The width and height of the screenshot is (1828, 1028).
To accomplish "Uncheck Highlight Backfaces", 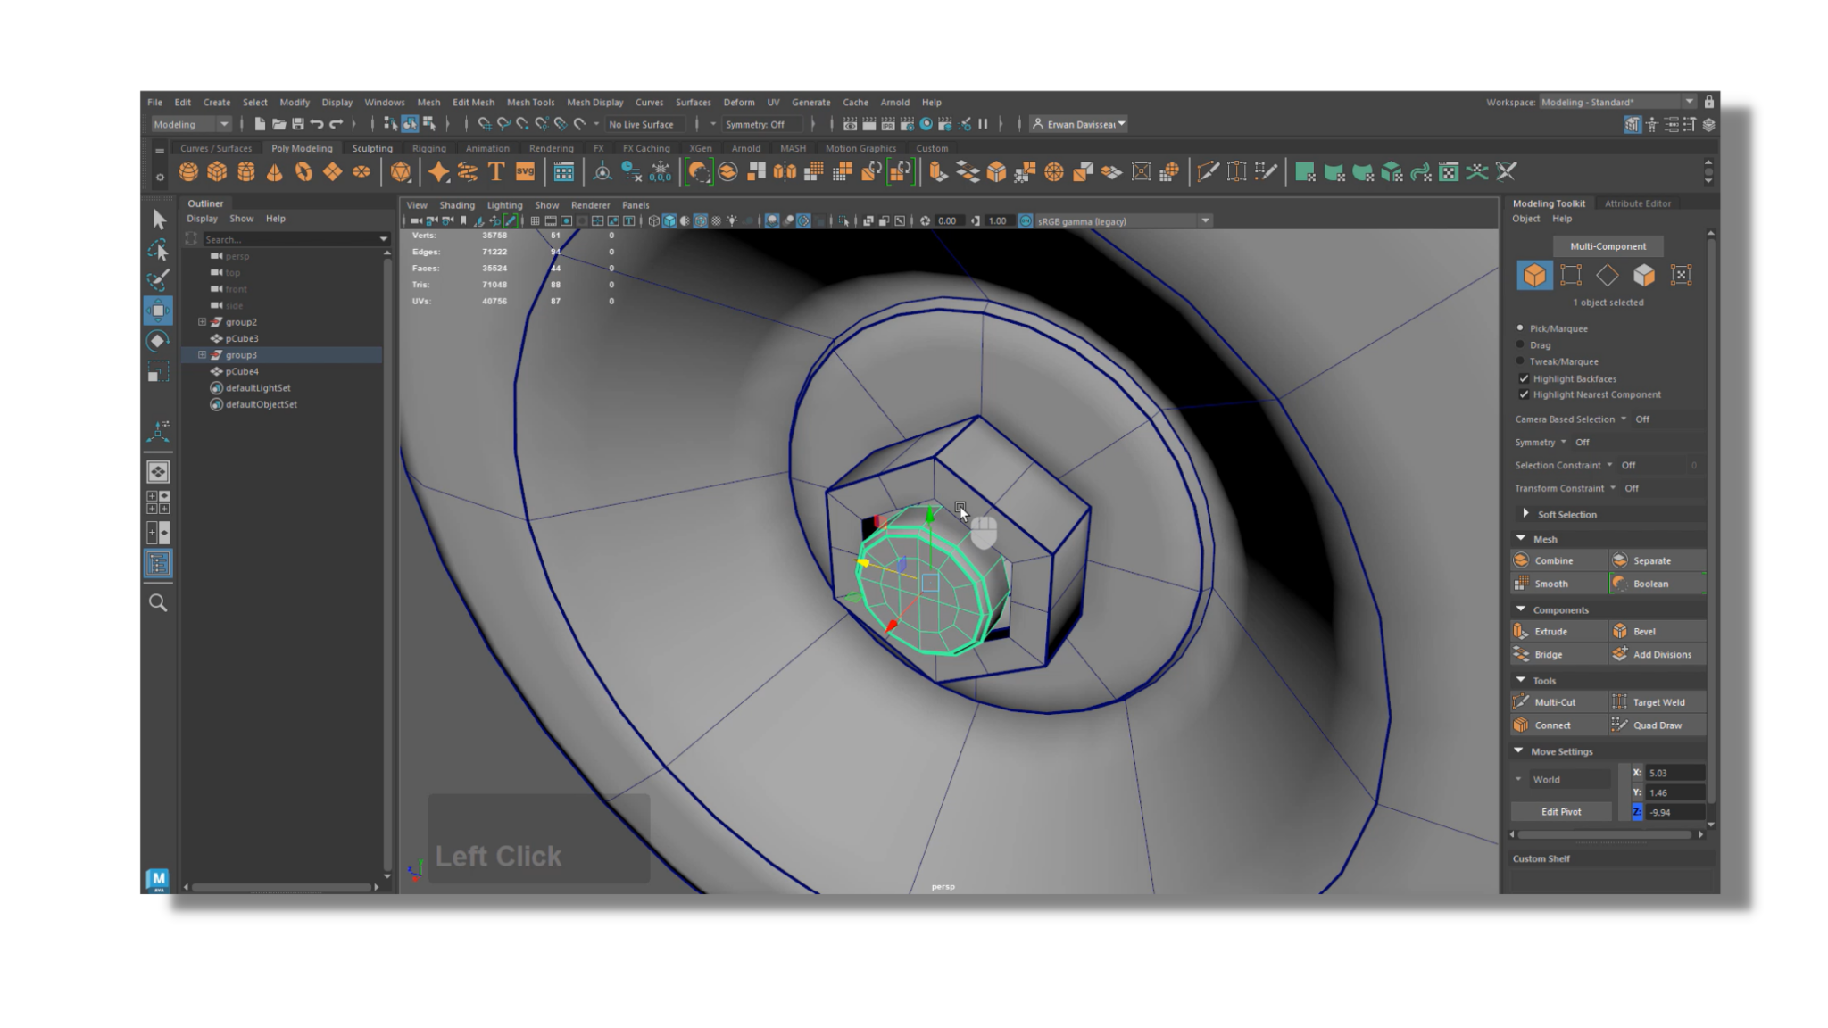I will point(1524,378).
